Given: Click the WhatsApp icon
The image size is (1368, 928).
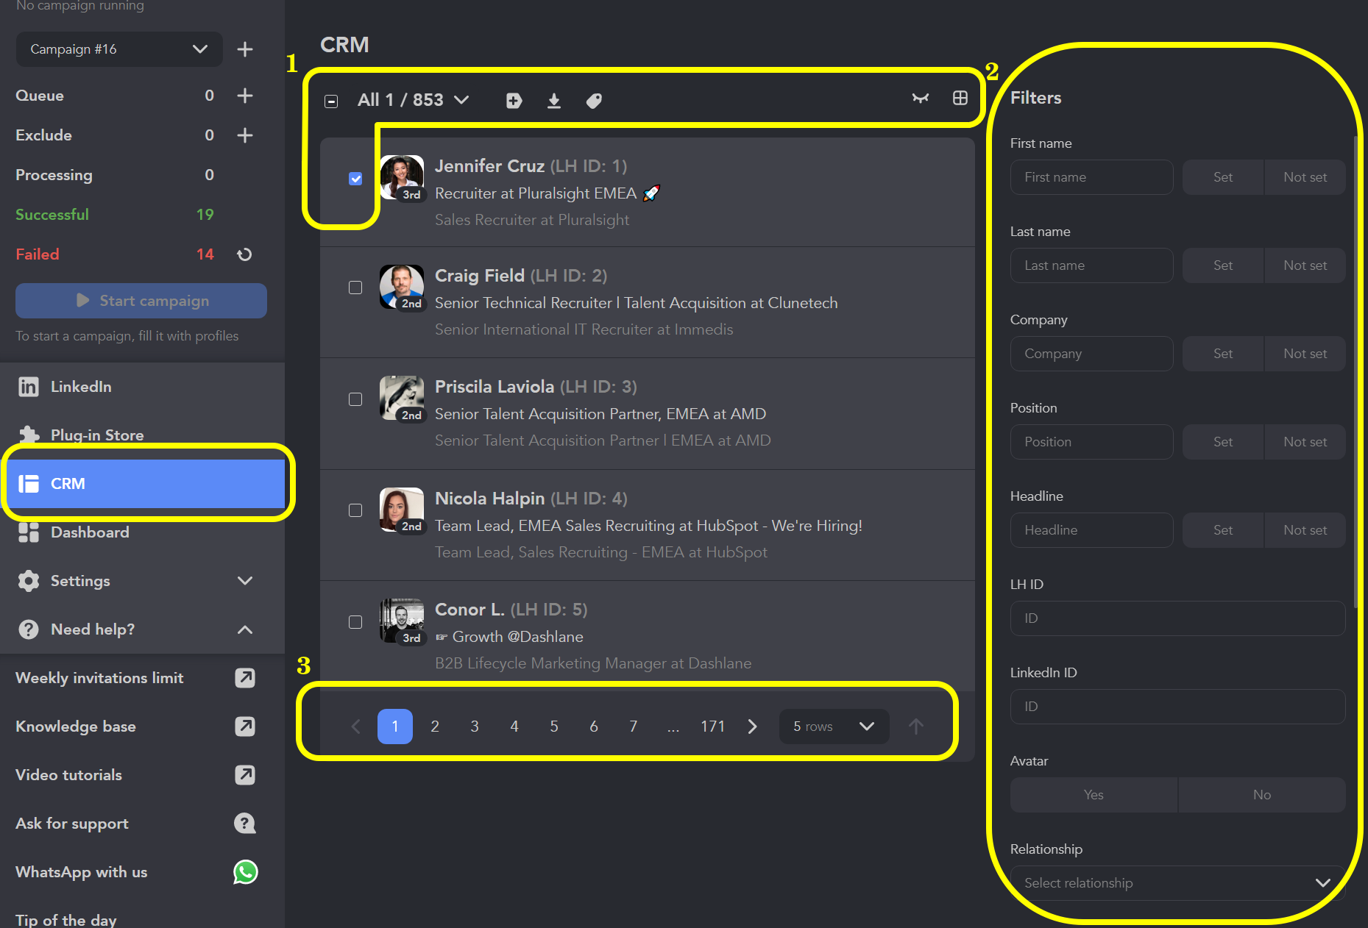Looking at the screenshot, I should click(x=245, y=872).
